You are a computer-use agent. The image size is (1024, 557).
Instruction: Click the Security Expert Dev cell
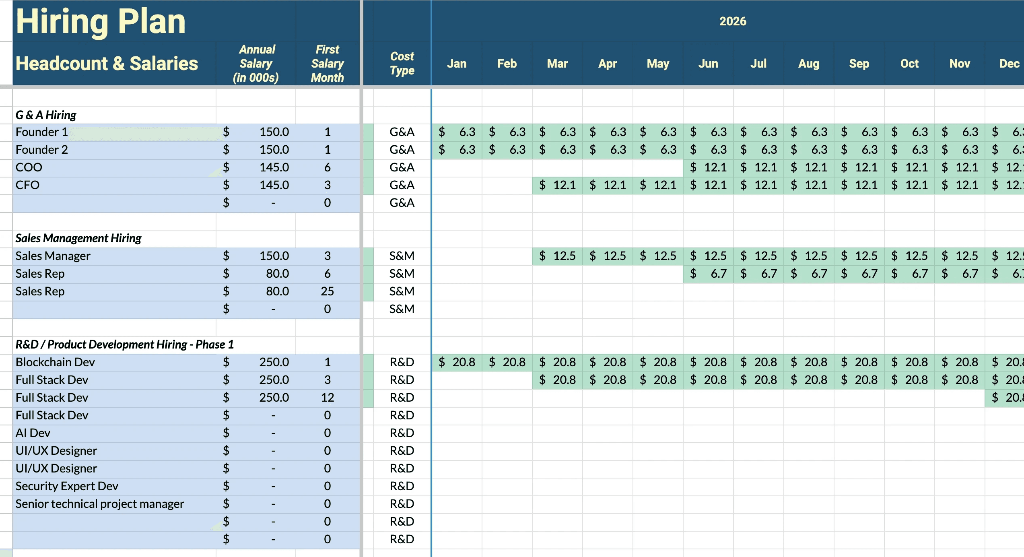pos(67,486)
